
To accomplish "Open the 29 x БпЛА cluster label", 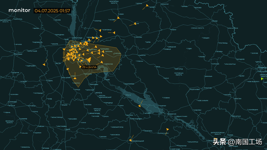I will (89, 67).
